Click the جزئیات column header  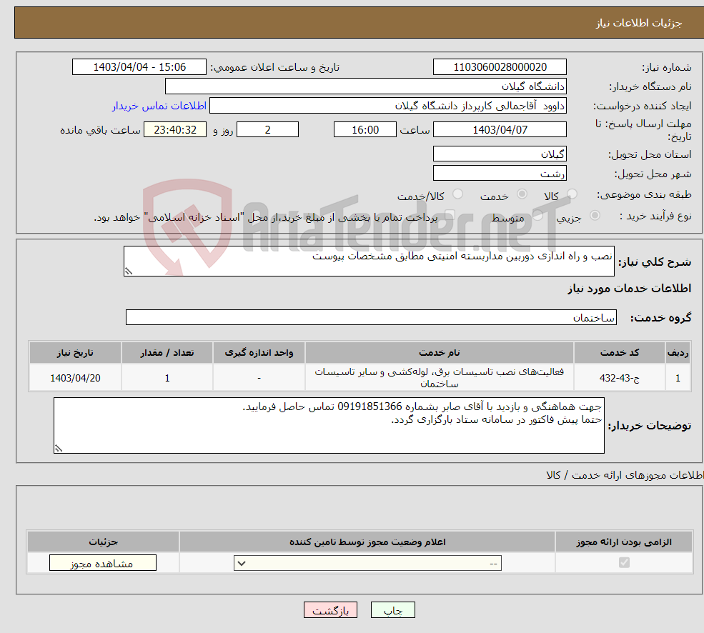pos(103,542)
